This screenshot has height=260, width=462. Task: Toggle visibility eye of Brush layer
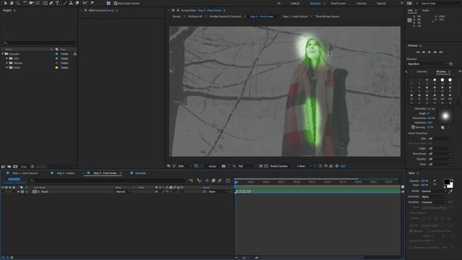(x=3, y=191)
